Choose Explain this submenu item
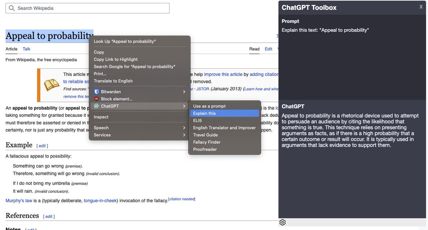This screenshot has height=230, width=428. (224, 113)
